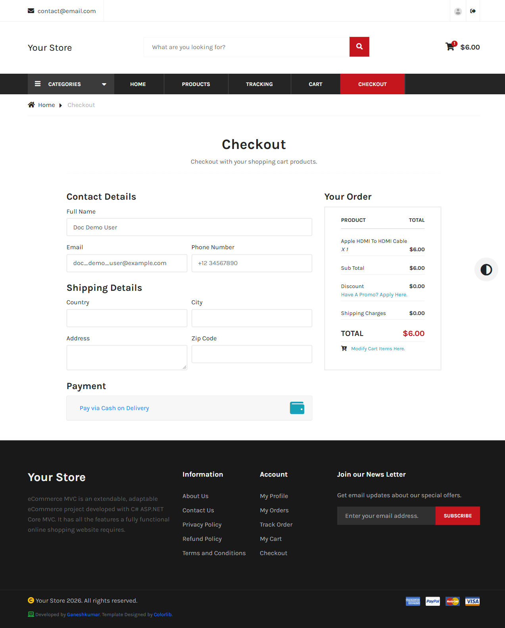The height and width of the screenshot is (628, 505).
Task: Click the contact@email.com address
Action: (67, 11)
